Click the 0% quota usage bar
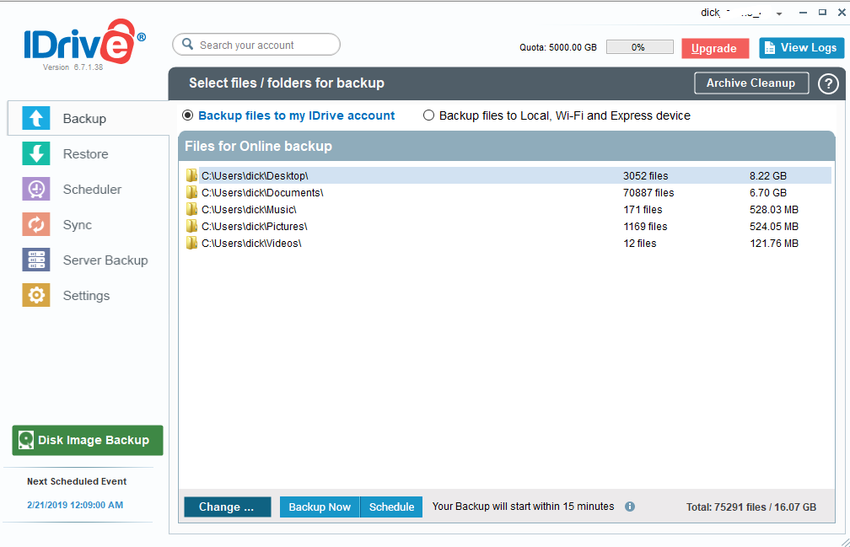Screen dimensions: 850x547 tap(639, 47)
